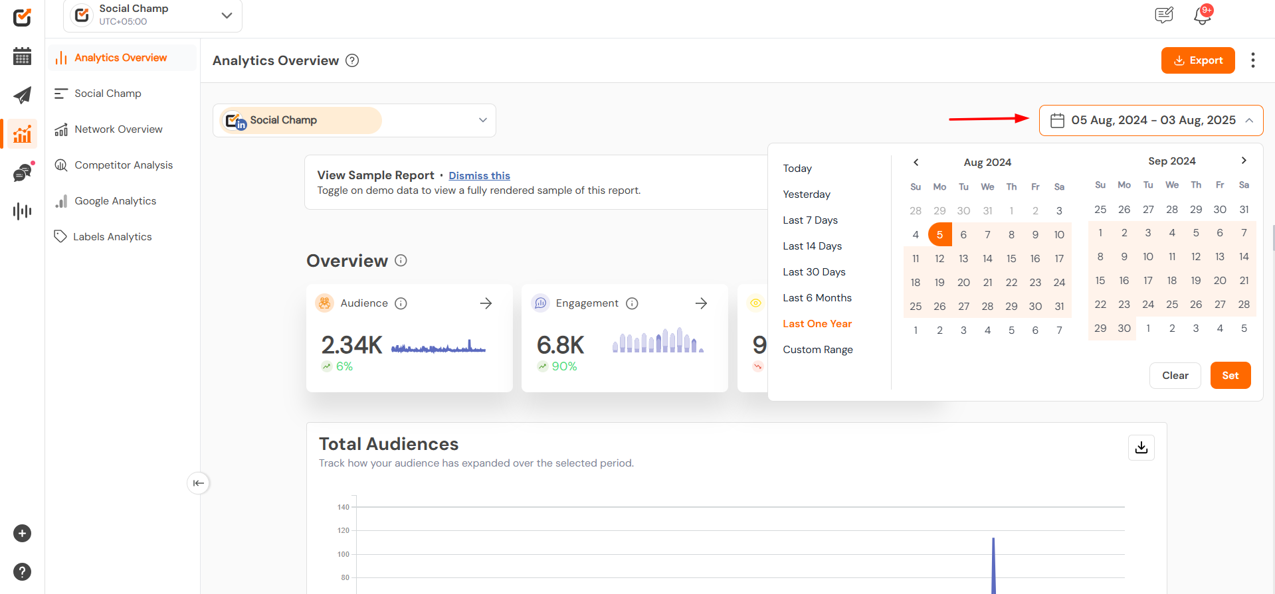Collapse the analytics side menu
The width and height of the screenshot is (1275, 594).
[198, 483]
